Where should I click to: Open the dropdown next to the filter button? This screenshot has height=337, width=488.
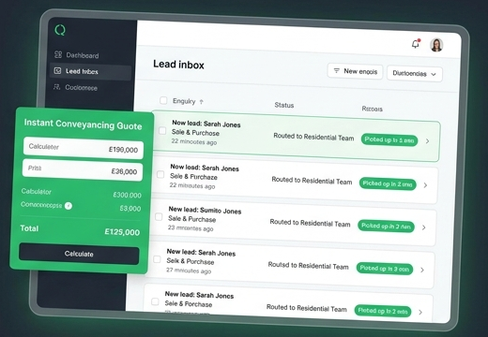[415, 74]
